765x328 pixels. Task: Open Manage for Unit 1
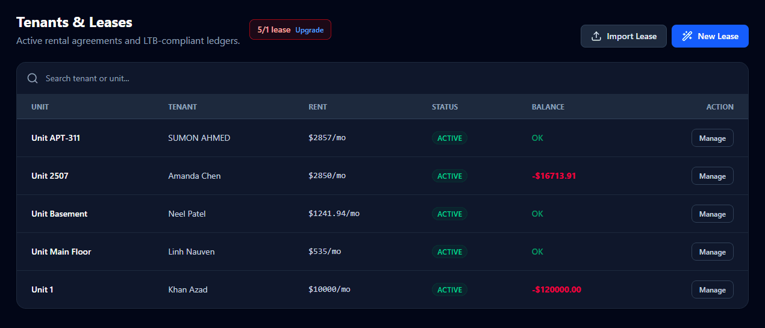(x=712, y=290)
